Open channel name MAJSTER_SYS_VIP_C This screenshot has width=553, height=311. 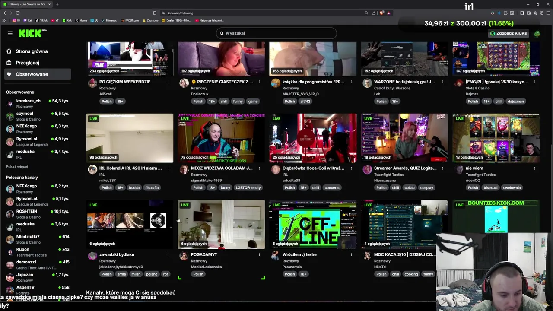click(301, 94)
